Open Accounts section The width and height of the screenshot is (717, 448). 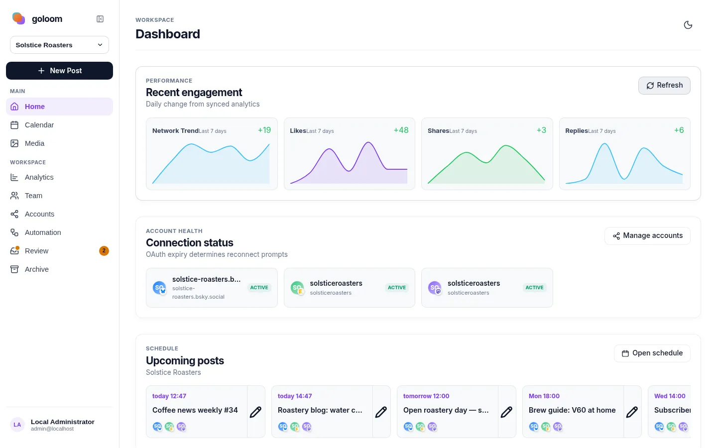[x=59, y=214]
